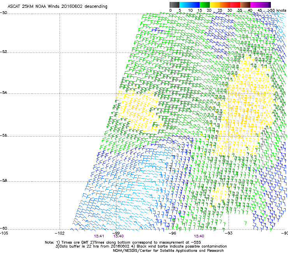Click the -93 longitude axis label
This screenshot has width=288, height=253.
pyautogui.click(x=229, y=233)
